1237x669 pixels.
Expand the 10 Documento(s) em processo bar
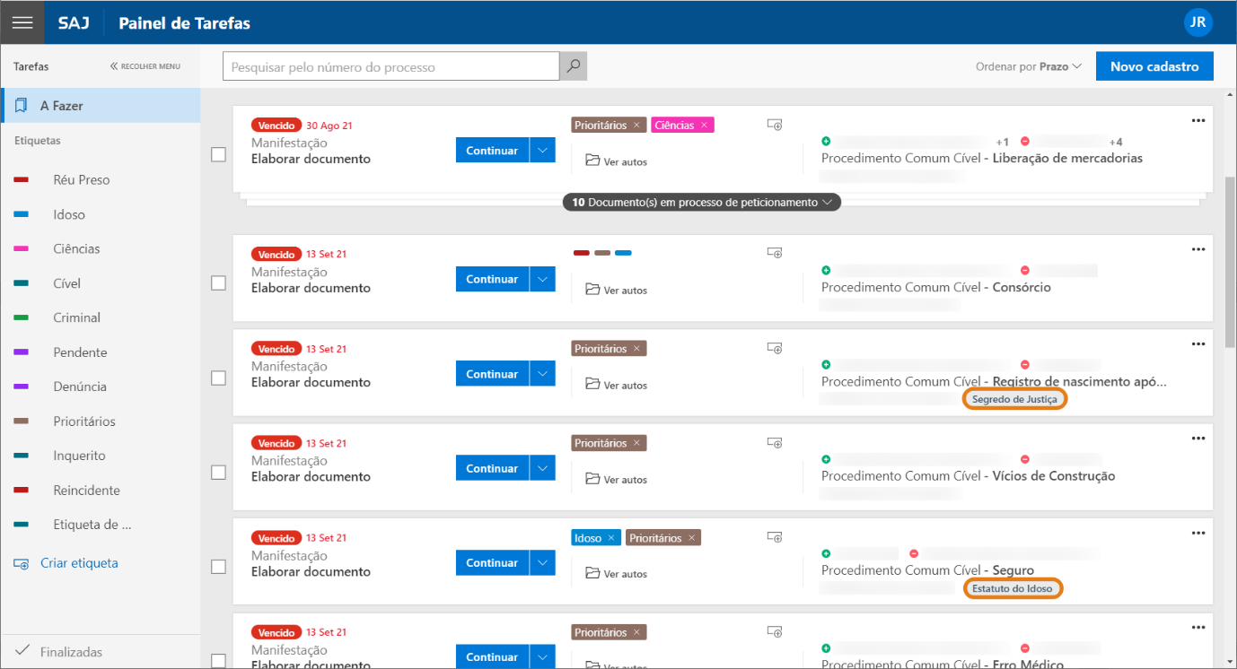pyautogui.click(x=702, y=203)
